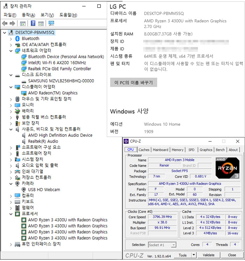Click the show/hide console tree toolbar icon
245x261 pixels.
click(x=23, y=23)
